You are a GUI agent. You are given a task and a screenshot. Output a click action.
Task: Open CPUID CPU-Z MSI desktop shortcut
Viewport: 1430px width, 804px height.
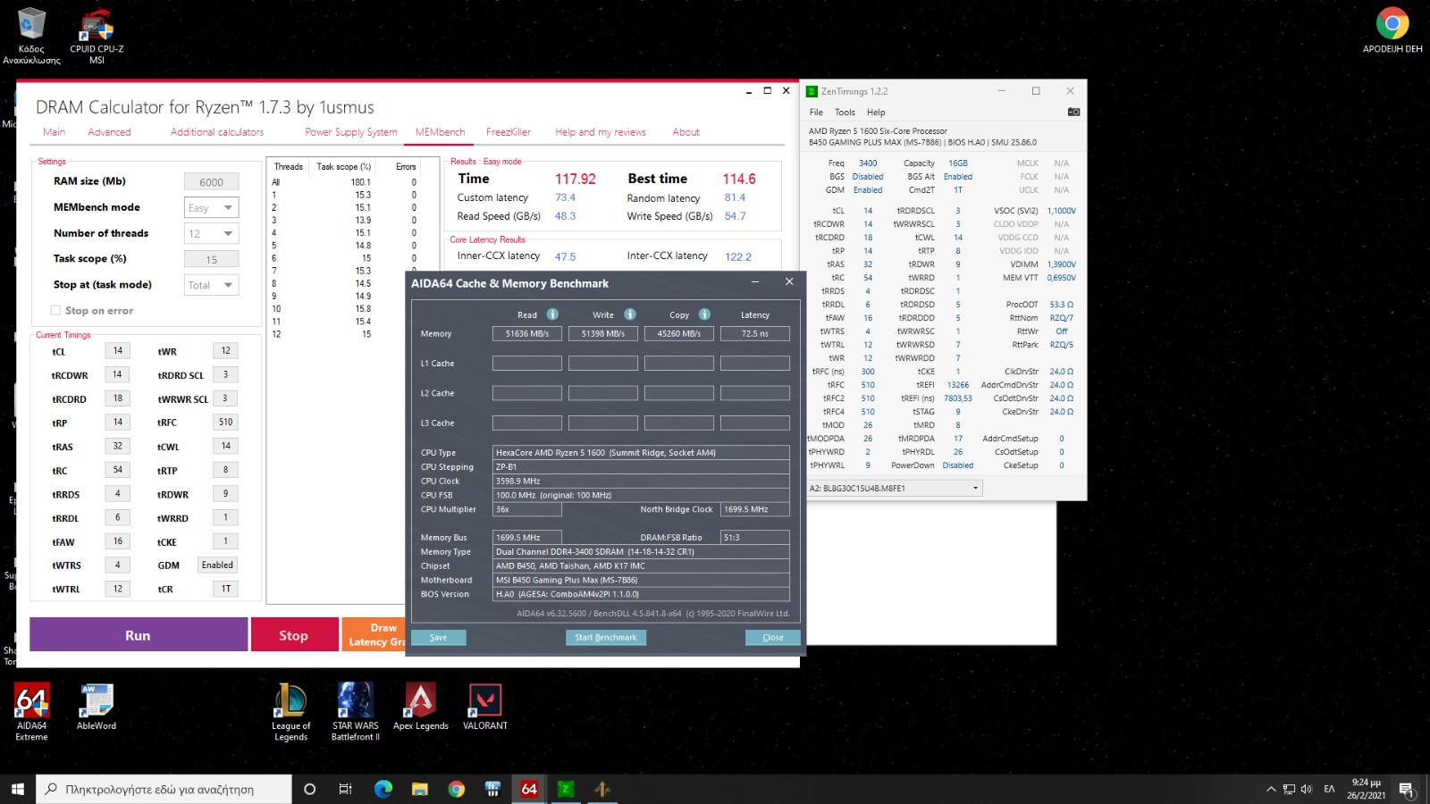pyautogui.click(x=97, y=36)
